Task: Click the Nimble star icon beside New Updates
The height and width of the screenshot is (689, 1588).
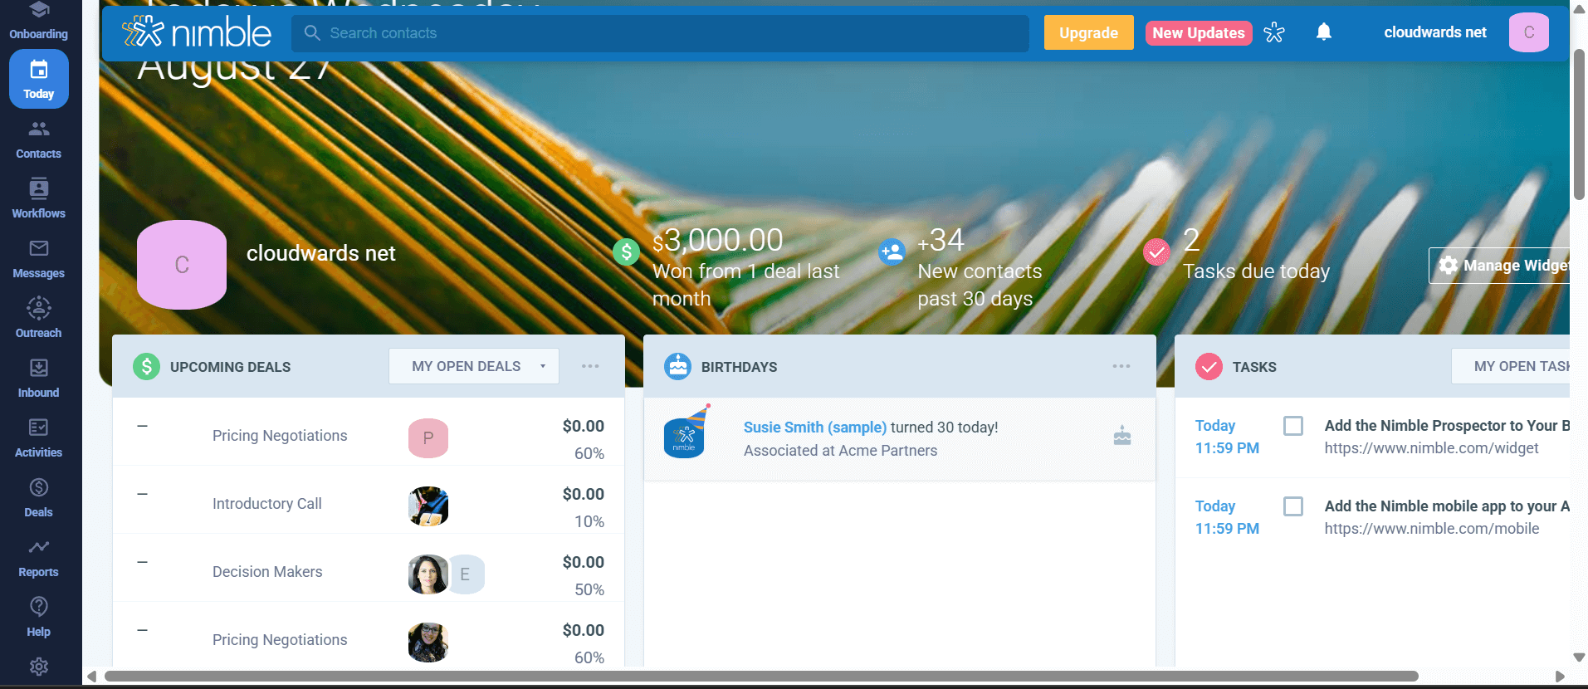Action: pyautogui.click(x=1273, y=33)
